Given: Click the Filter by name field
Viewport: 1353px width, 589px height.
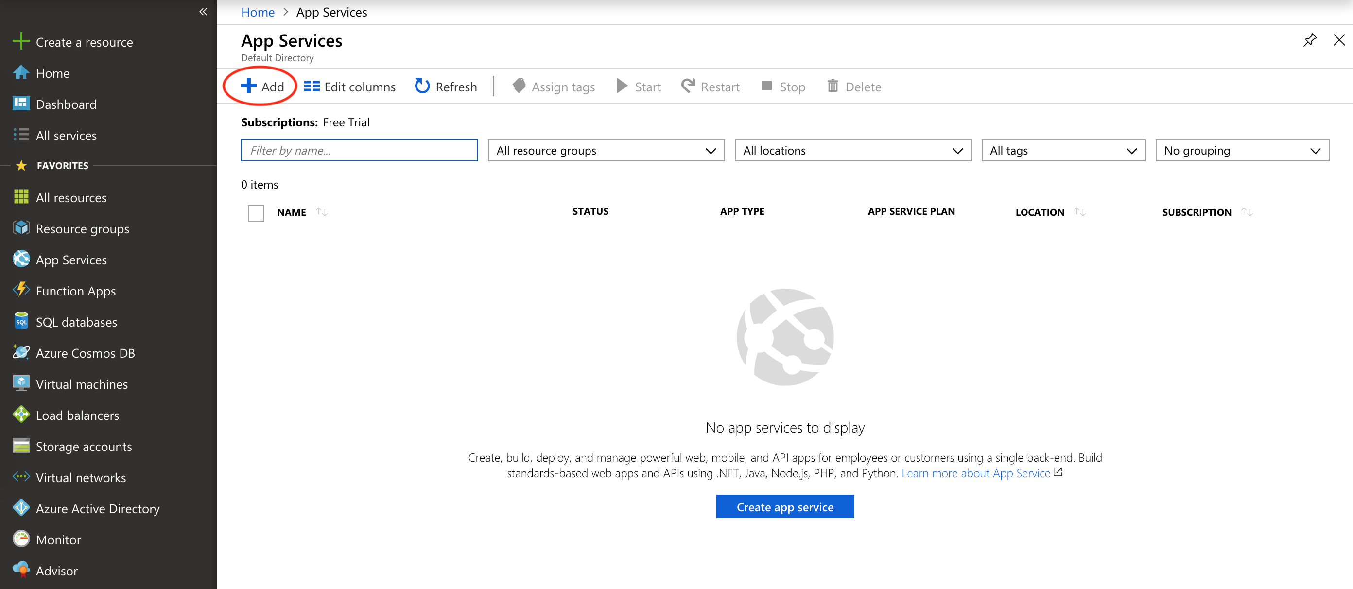Looking at the screenshot, I should pos(359,150).
